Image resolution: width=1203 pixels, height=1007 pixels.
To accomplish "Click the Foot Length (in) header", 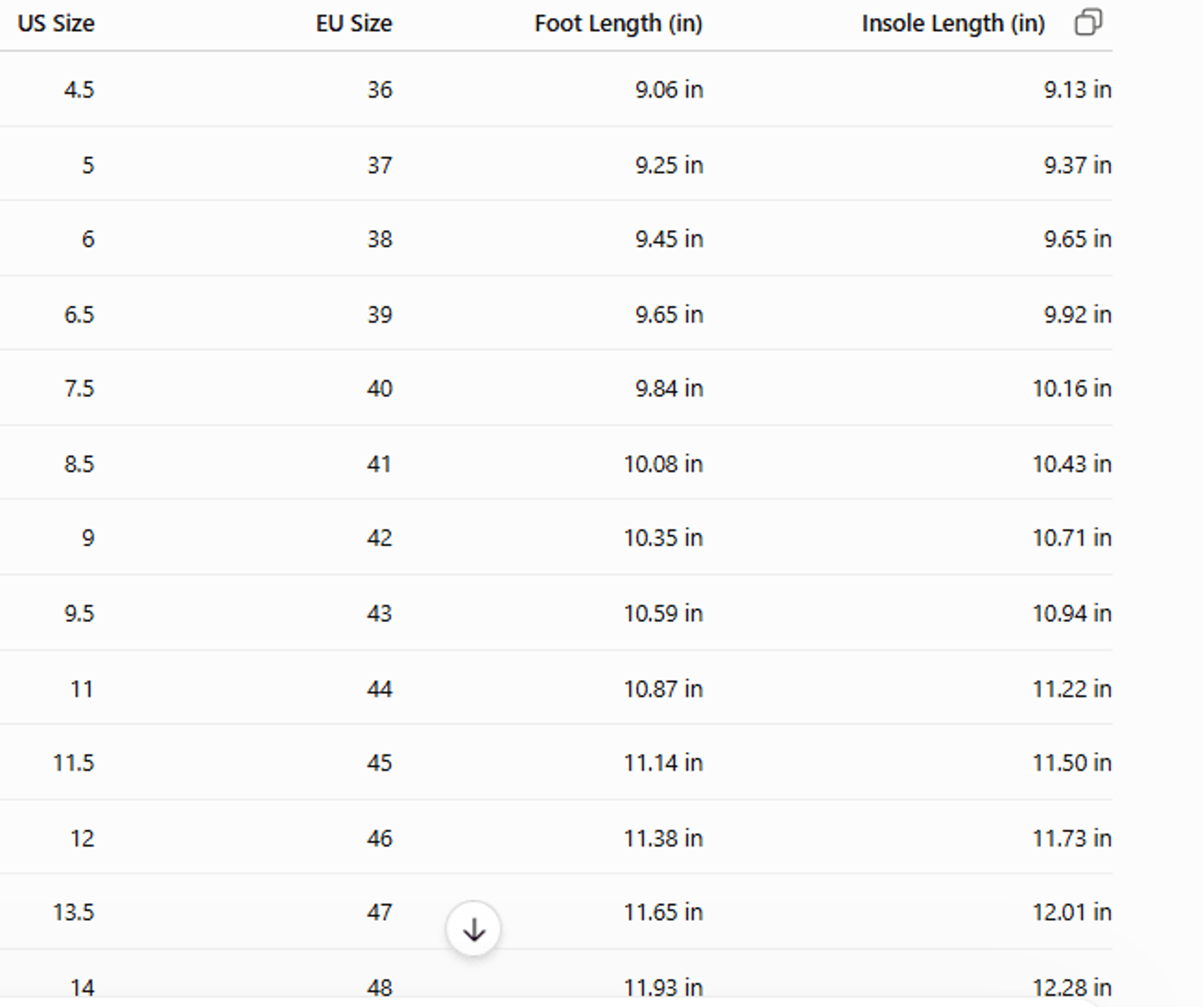I will click(x=619, y=23).
